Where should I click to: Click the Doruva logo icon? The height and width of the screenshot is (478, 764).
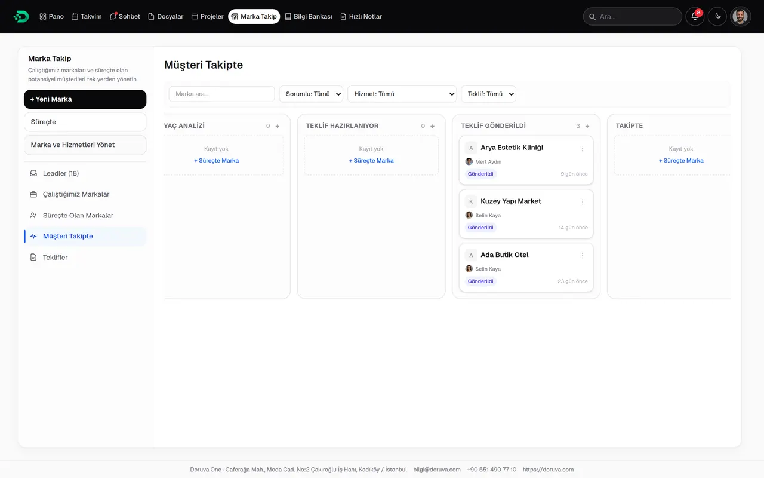coord(21,16)
